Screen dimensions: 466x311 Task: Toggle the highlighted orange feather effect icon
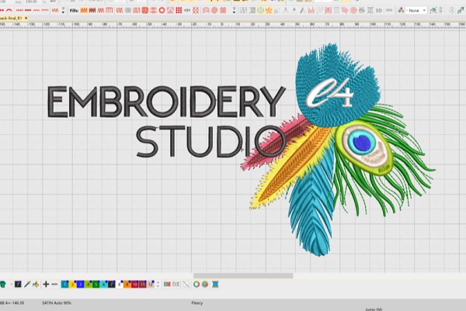tap(269, 11)
